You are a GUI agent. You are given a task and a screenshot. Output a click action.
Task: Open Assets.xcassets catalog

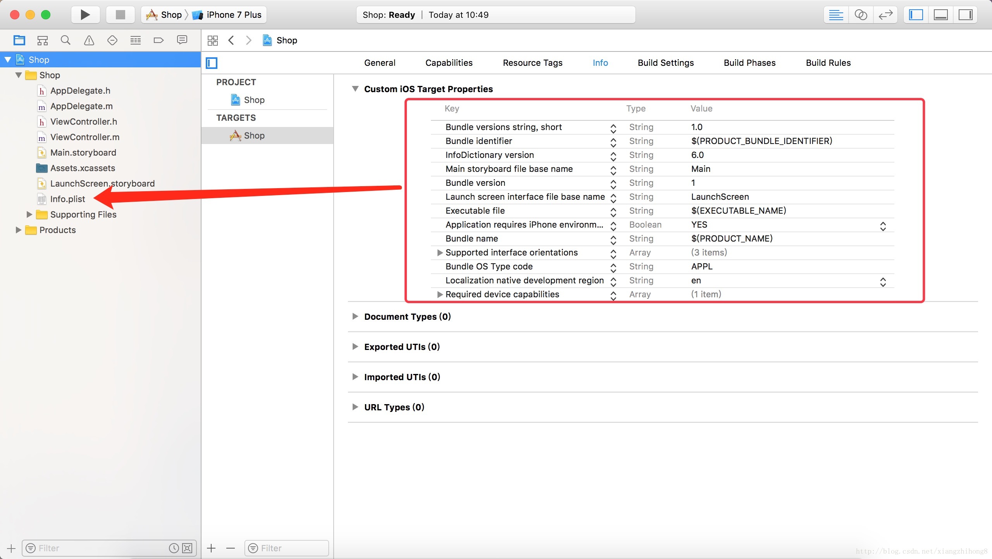click(83, 168)
